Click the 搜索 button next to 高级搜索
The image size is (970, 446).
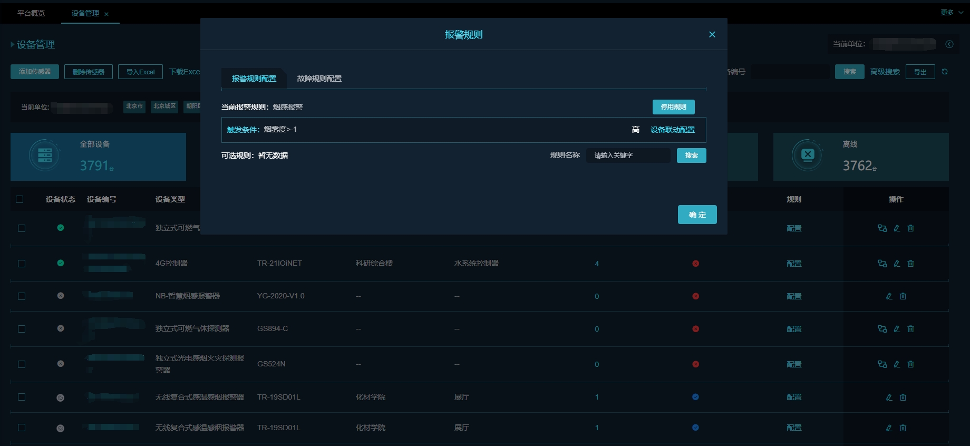tap(849, 72)
